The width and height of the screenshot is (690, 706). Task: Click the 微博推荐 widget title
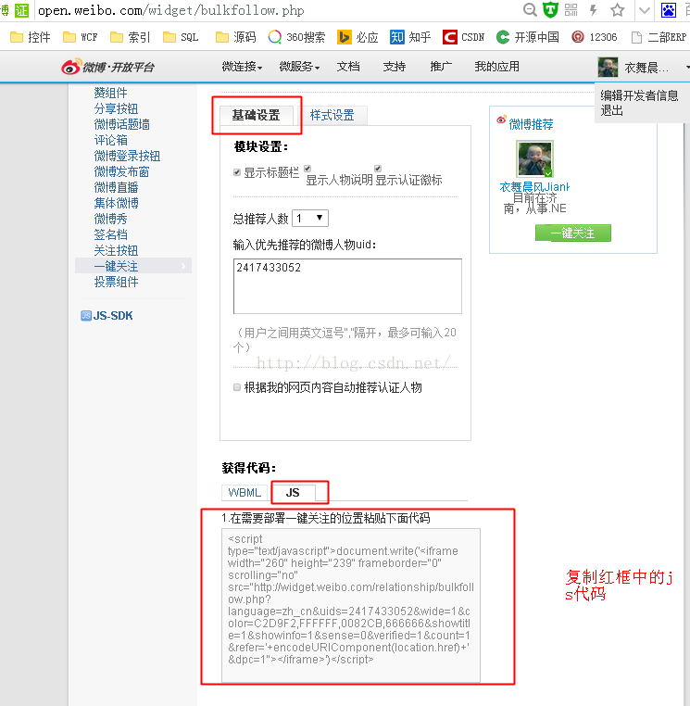click(x=531, y=124)
